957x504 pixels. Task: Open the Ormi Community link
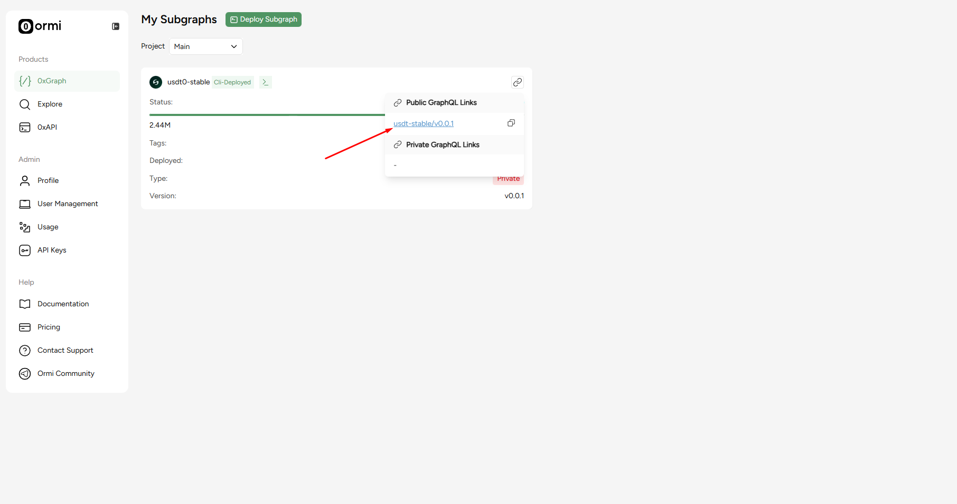pos(66,374)
